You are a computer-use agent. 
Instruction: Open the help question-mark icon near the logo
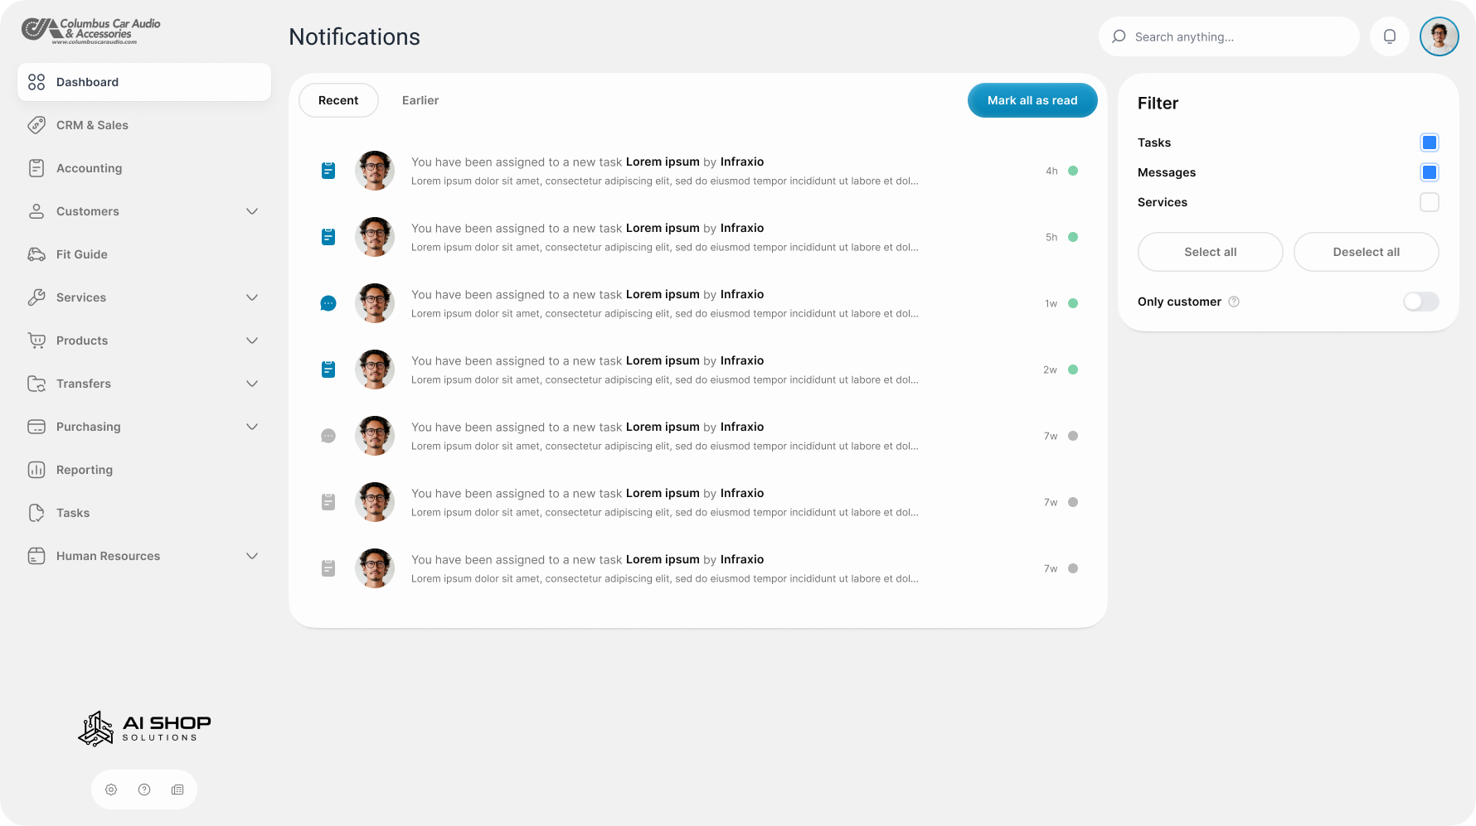pos(143,789)
